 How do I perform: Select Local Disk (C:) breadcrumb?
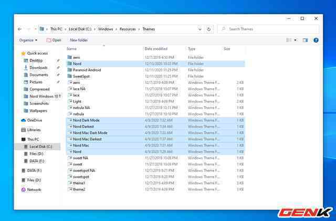click(x=80, y=29)
